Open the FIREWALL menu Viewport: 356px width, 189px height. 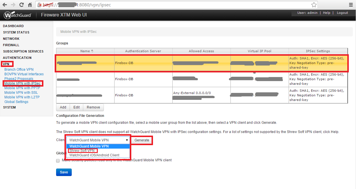point(11,45)
